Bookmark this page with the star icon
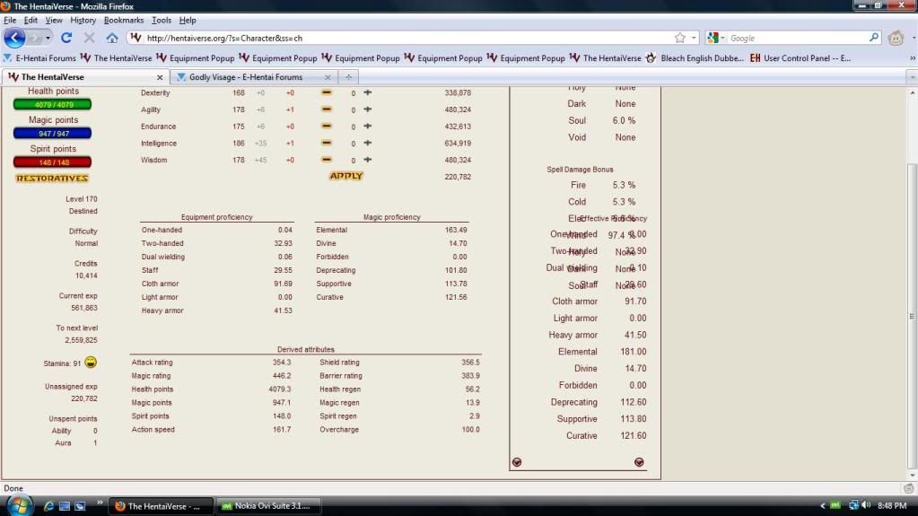This screenshot has height=516, width=918. click(x=679, y=38)
